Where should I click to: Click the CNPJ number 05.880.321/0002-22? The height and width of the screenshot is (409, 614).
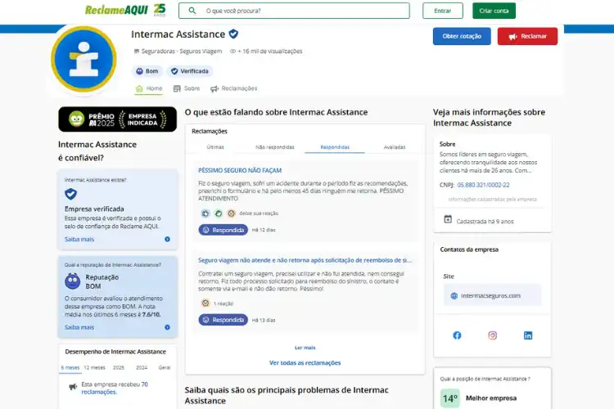[483, 185]
